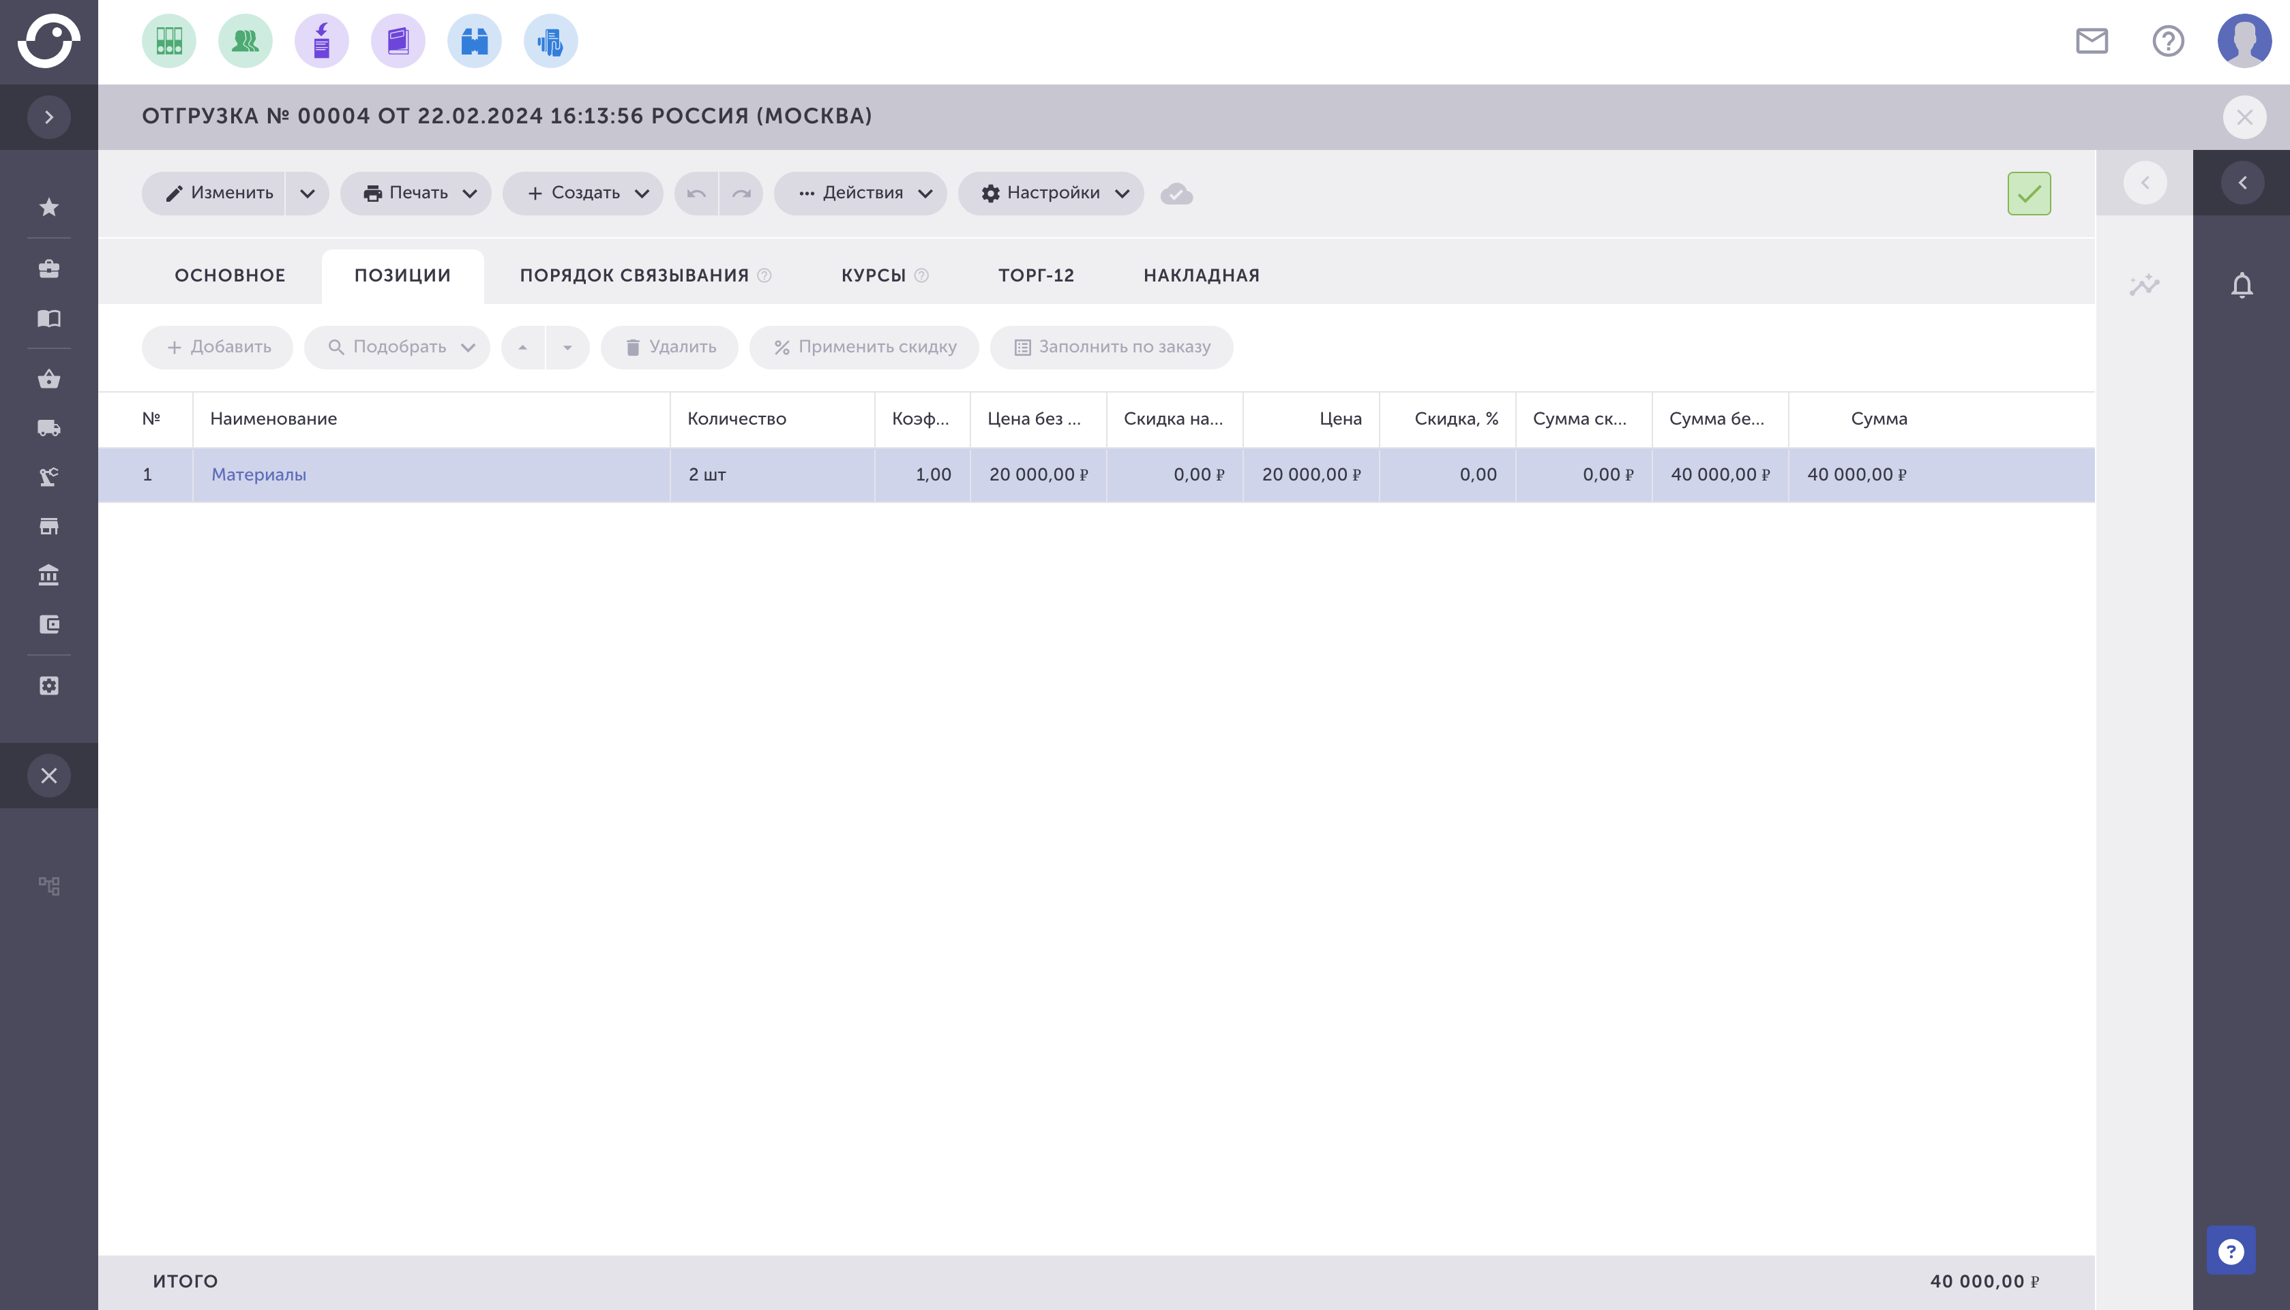Open the bank section in sidebar
This screenshot has width=2290, height=1310.
[x=48, y=575]
